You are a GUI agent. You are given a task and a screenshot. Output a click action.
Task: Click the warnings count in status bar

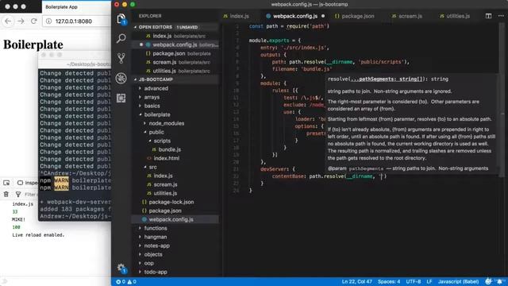pyautogui.click(x=132, y=282)
